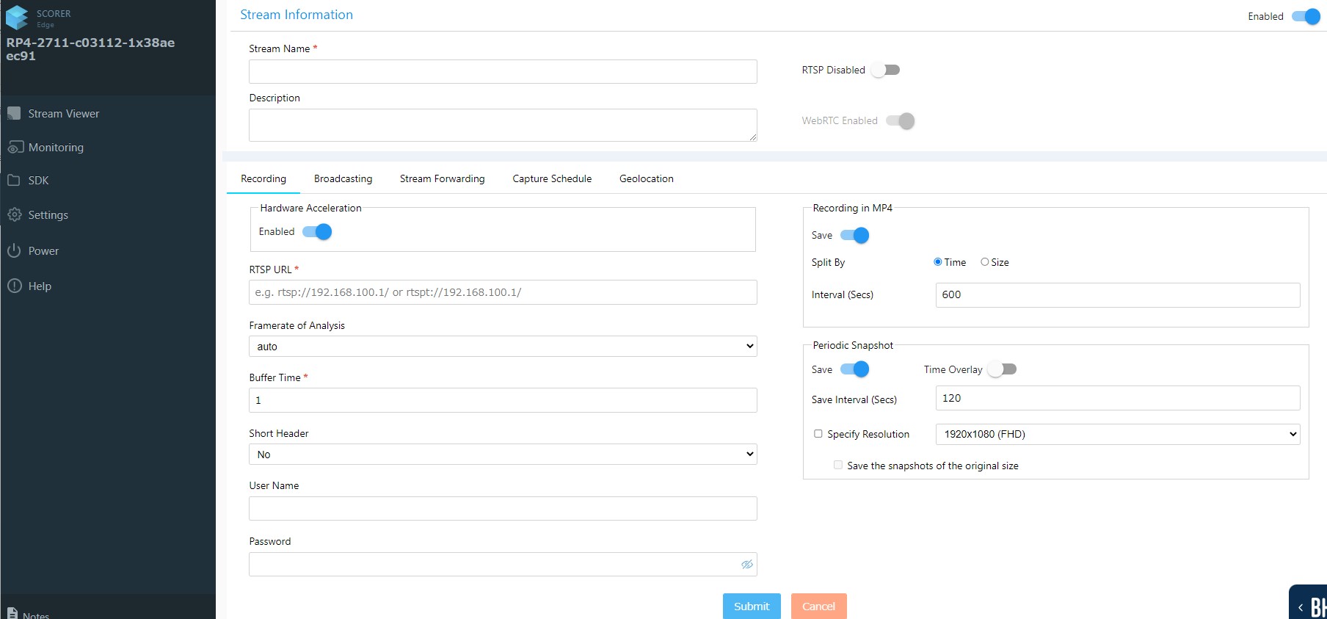
Task: Select the Size split option
Action: [985, 262]
